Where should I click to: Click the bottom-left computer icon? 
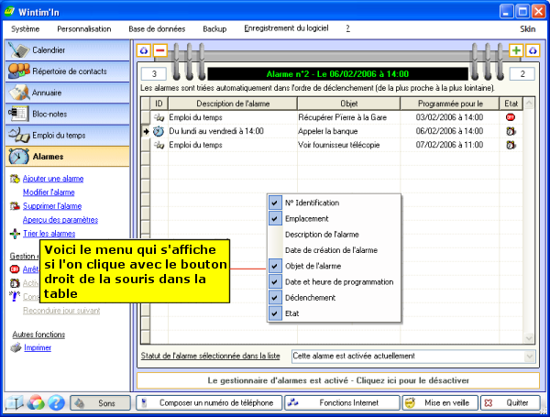pyautogui.click(x=15, y=403)
